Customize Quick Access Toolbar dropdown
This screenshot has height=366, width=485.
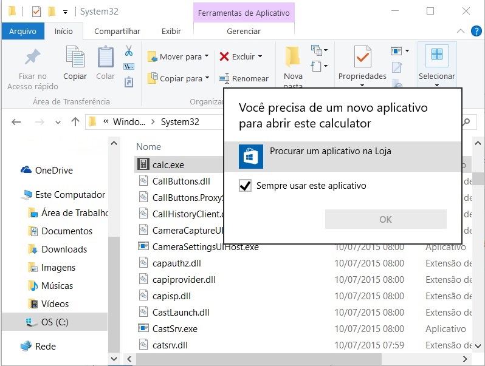[65, 12]
